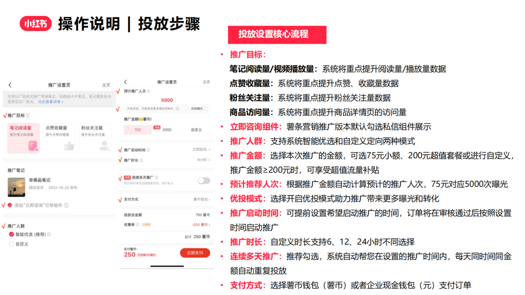Enable the 优投模式 checkbox
Image resolution: width=525 pixels, height=295 pixels.
pyautogui.click(x=206, y=109)
